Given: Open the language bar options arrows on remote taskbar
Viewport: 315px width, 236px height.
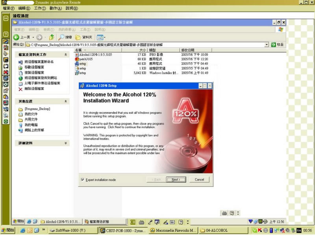Looking at the screenshot, I should click(x=188, y=222).
